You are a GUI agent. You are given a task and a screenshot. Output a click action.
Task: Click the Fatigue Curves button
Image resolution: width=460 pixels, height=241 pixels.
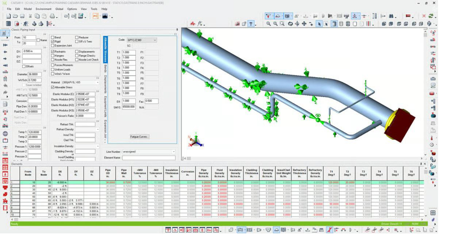(x=139, y=137)
